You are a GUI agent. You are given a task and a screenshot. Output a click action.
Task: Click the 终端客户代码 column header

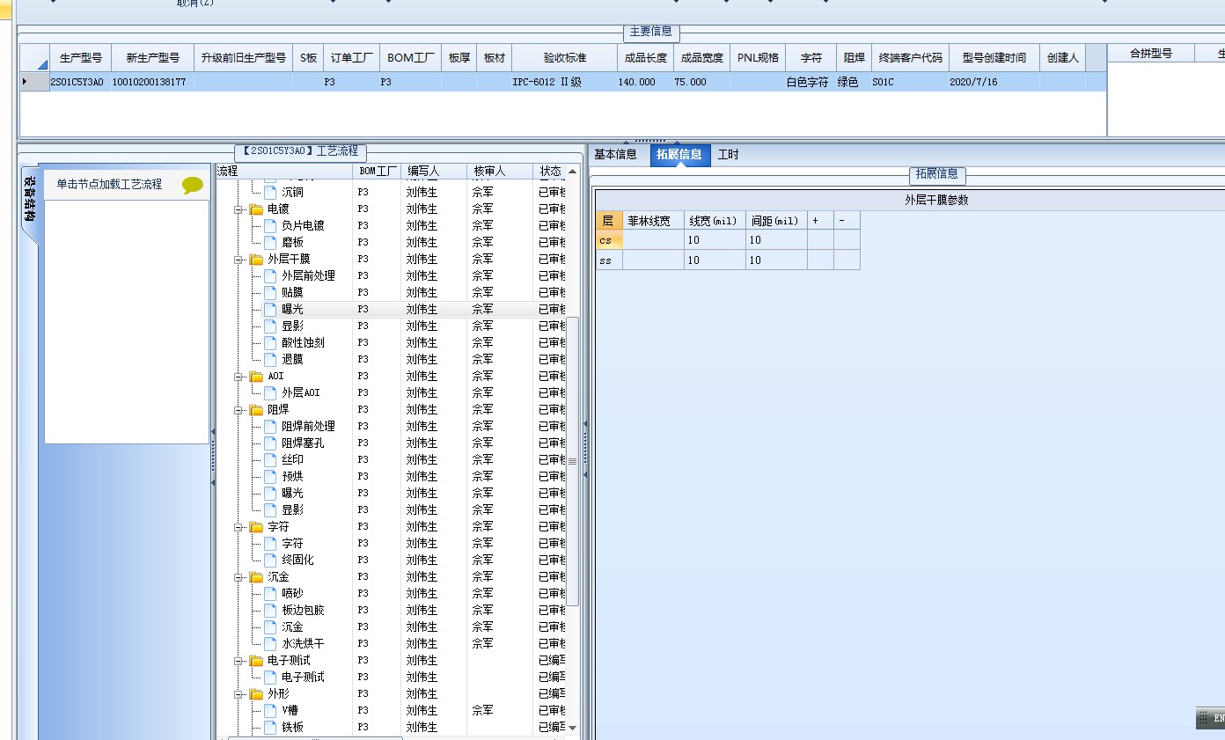(911, 58)
